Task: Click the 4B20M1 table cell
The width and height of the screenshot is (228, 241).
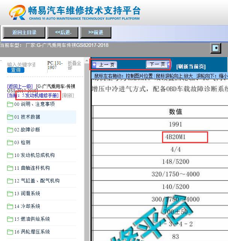Action: (x=175, y=137)
